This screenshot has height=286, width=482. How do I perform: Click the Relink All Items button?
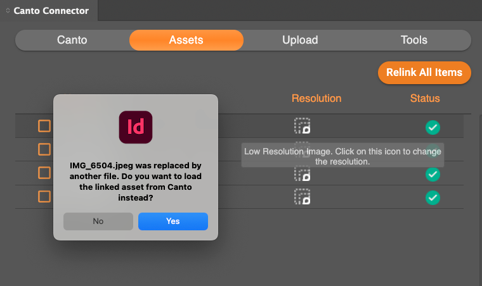424,73
